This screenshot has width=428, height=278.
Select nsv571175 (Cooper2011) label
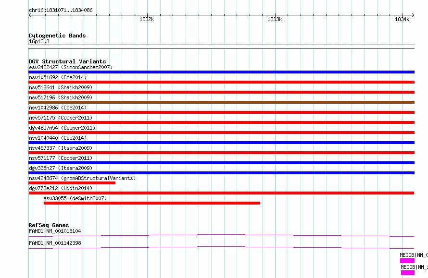(x=61, y=118)
